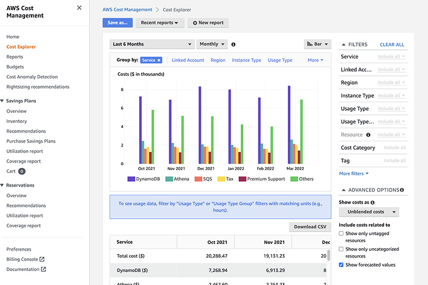Image resolution: width=428 pixels, height=285 pixels.
Task: Collapse the Reservations menu group
Action: click(2, 185)
